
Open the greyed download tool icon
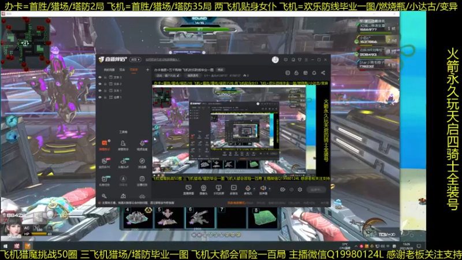click(x=123, y=181)
